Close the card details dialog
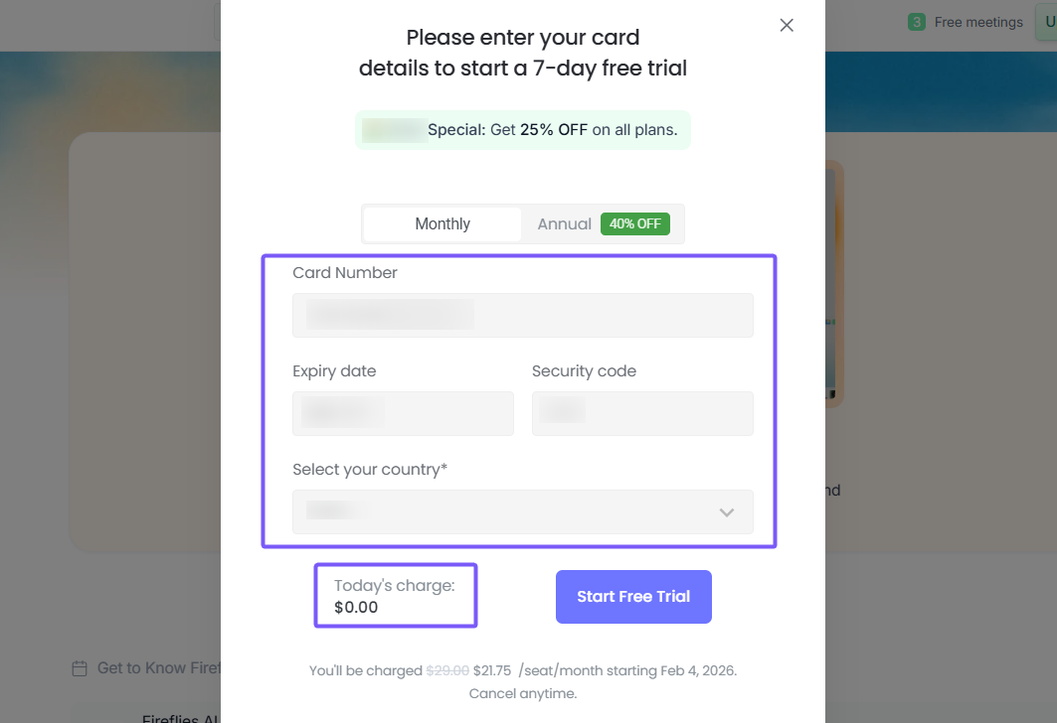Image resolution: width=1057 pixels, height=723 pixels. click(787, 26)
